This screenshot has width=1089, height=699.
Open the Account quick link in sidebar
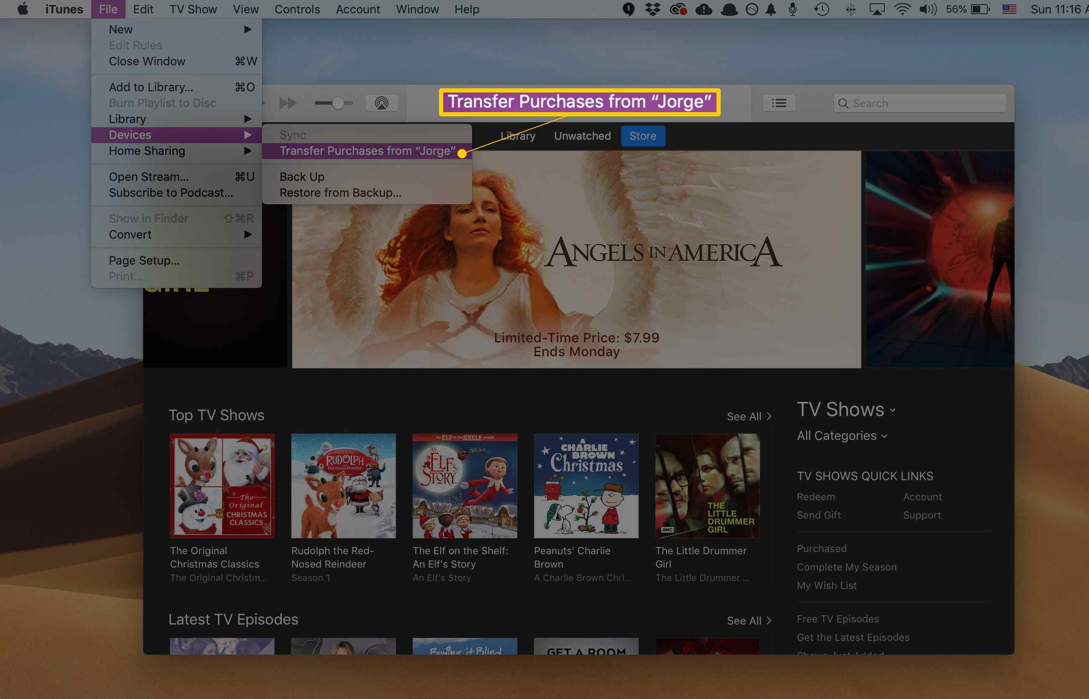[922, 496]
